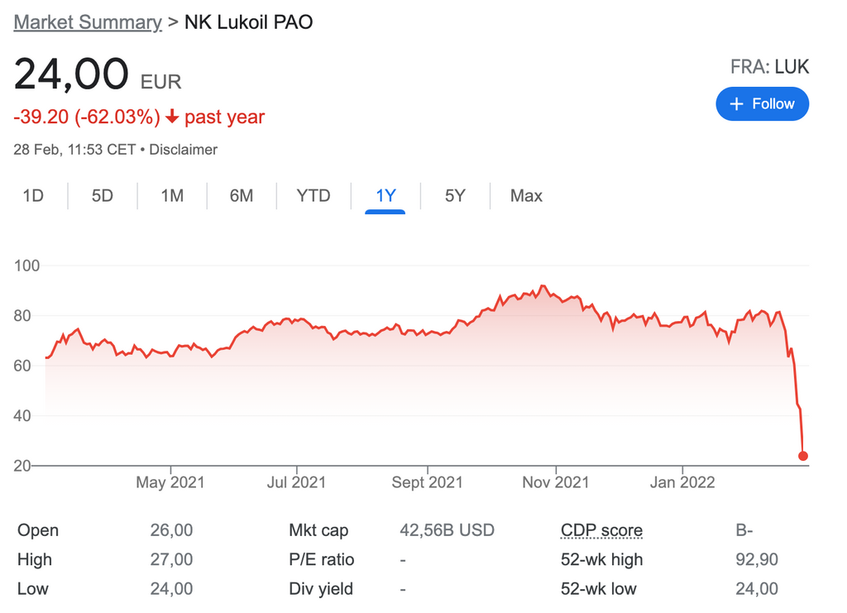Open the Disclaimer link

(x=183, y=150)
